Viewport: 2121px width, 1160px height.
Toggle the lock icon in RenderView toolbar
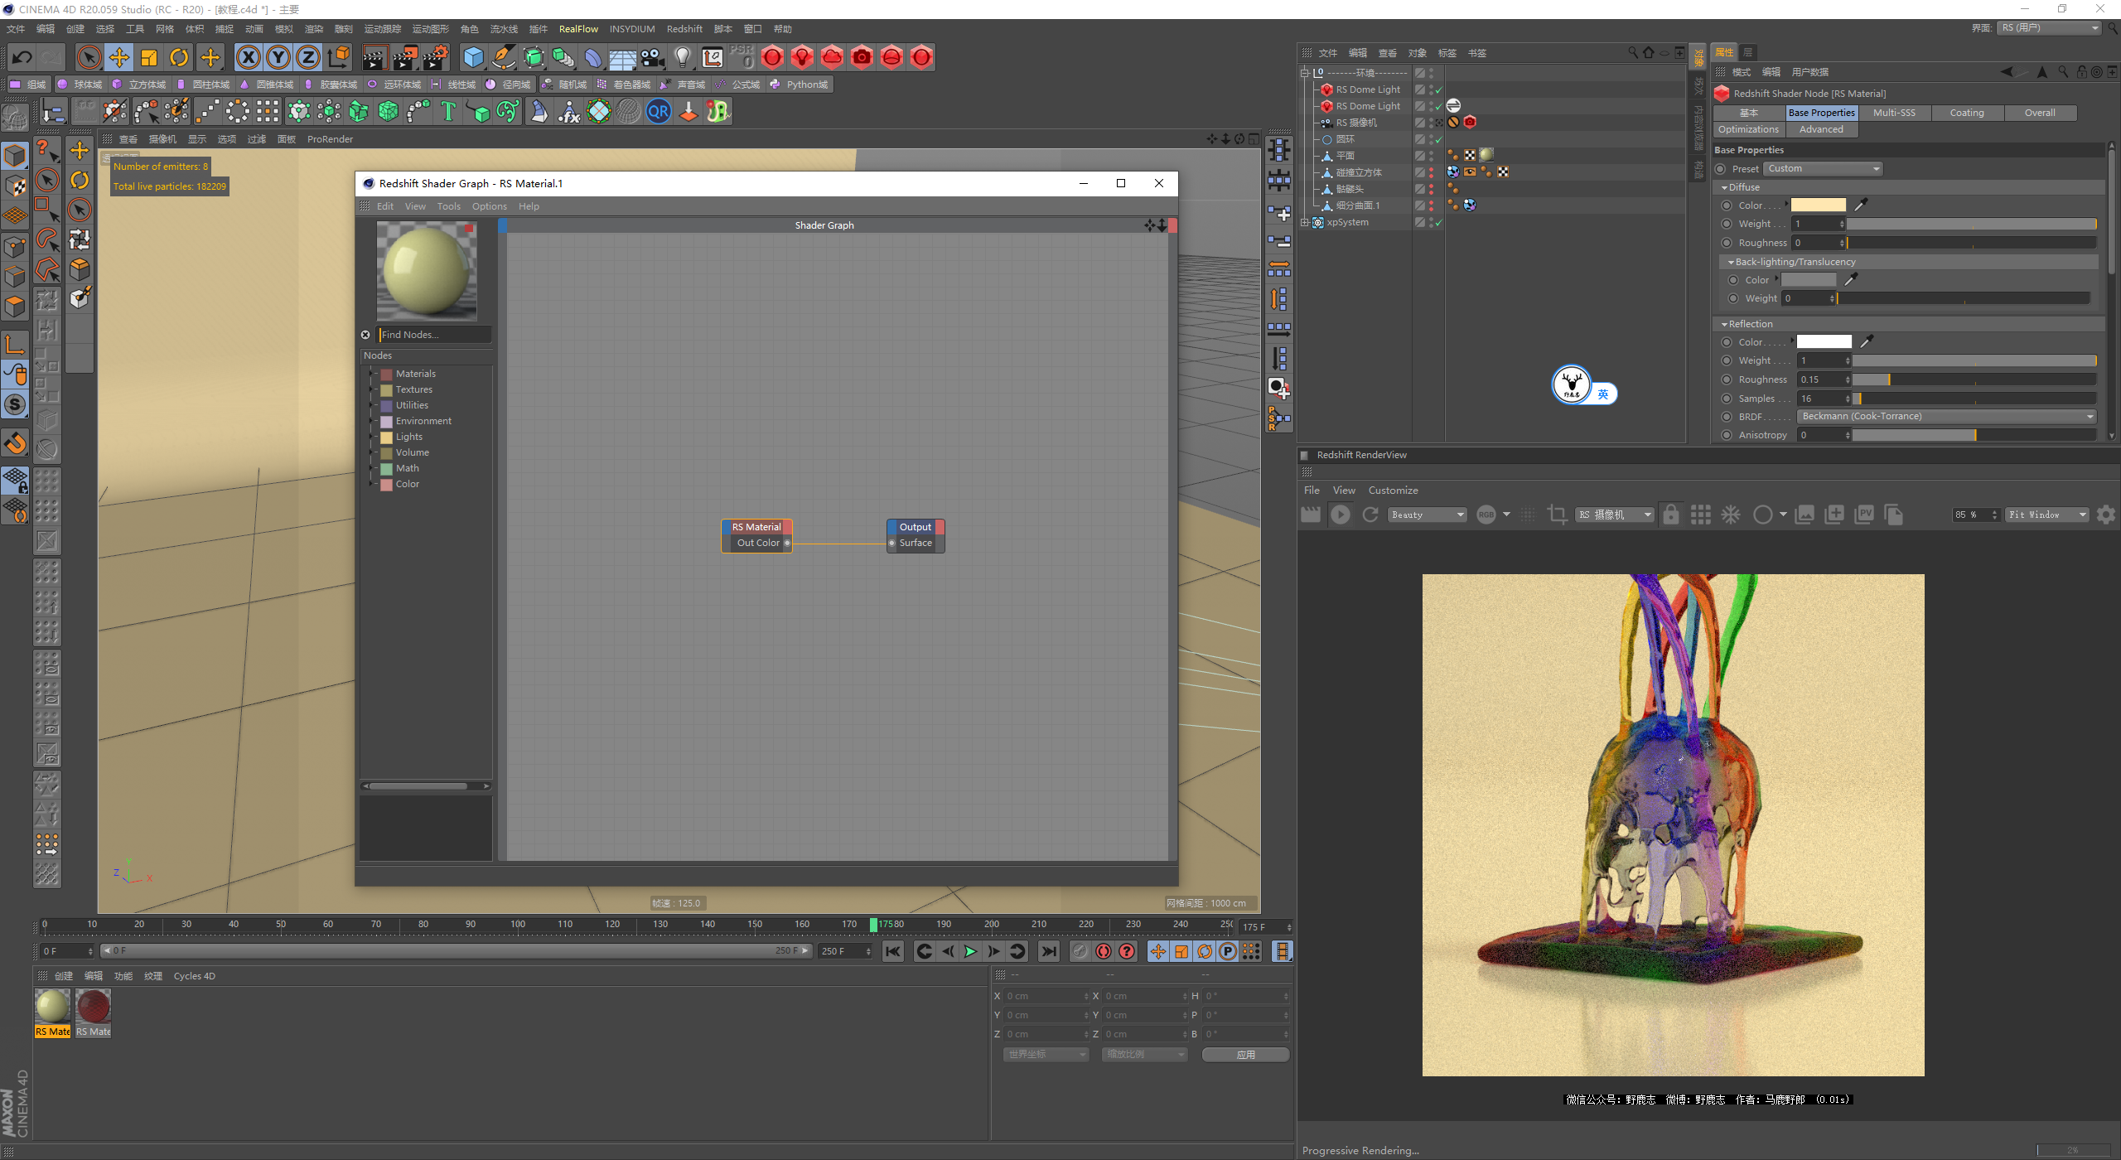pyautogui.click(x=1670, y=515)
